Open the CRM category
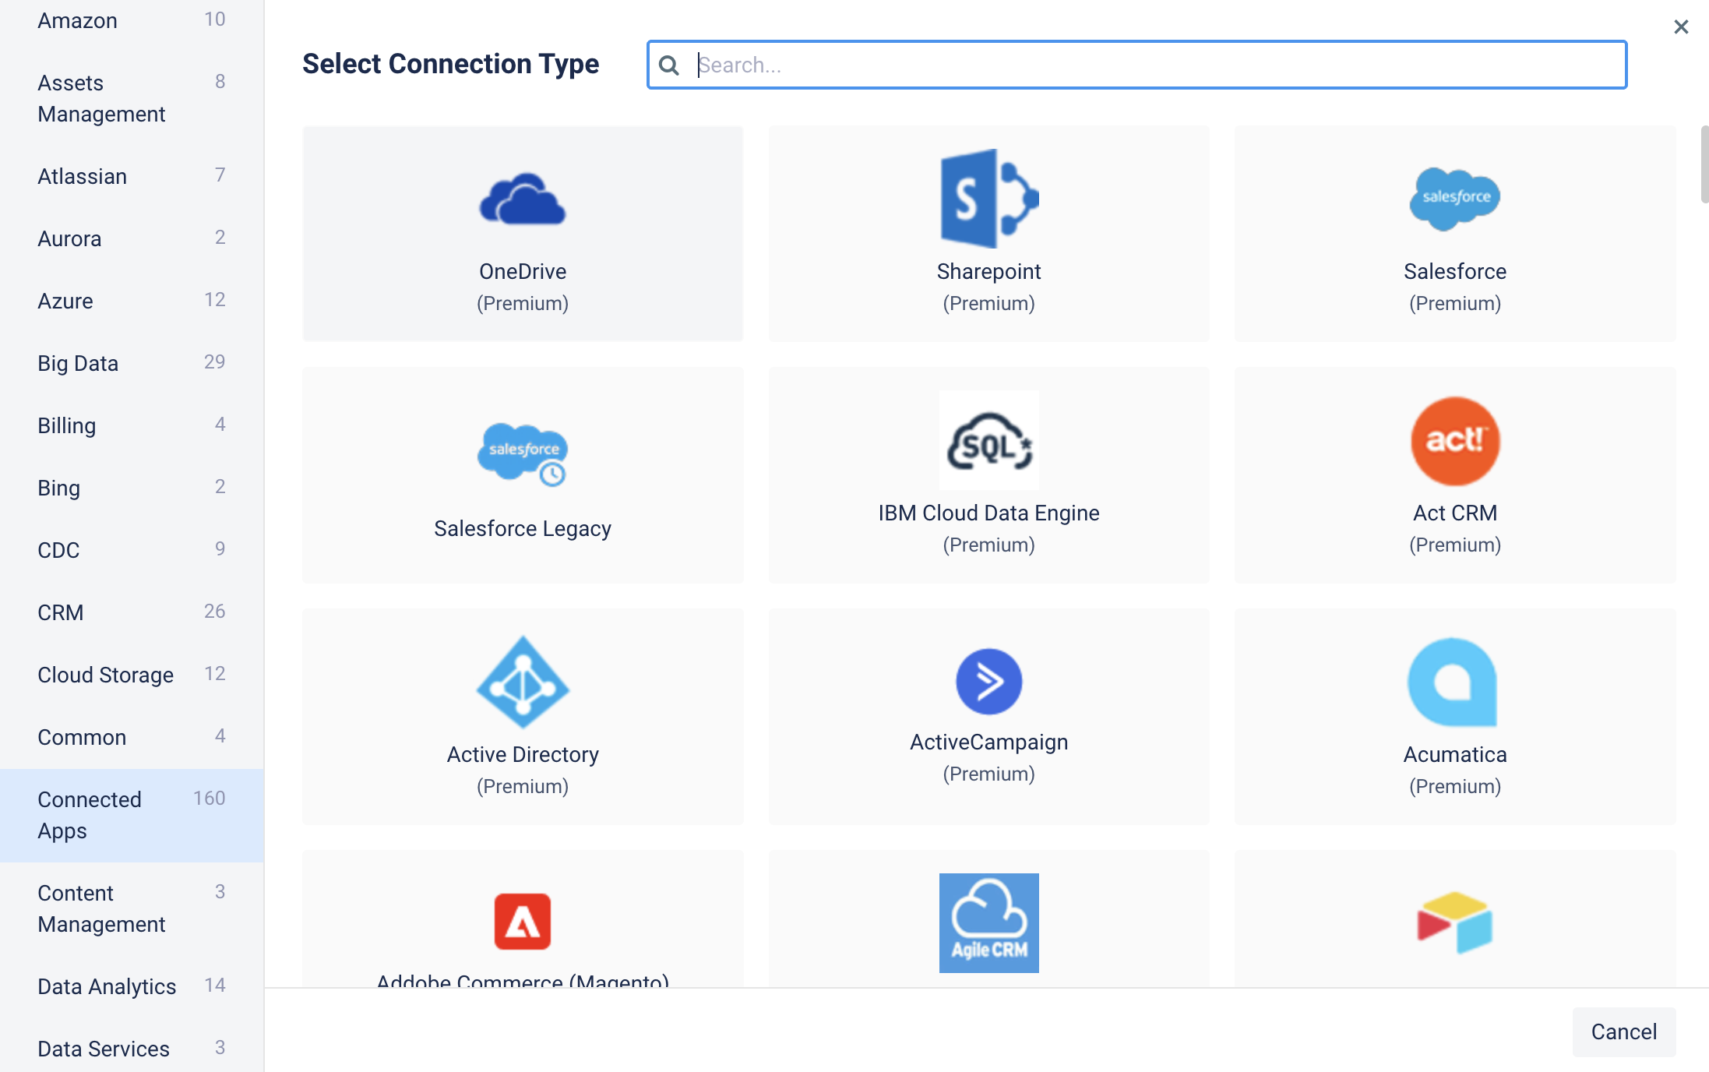The height and width of the screenshot is (1072, 1709). 132,612
